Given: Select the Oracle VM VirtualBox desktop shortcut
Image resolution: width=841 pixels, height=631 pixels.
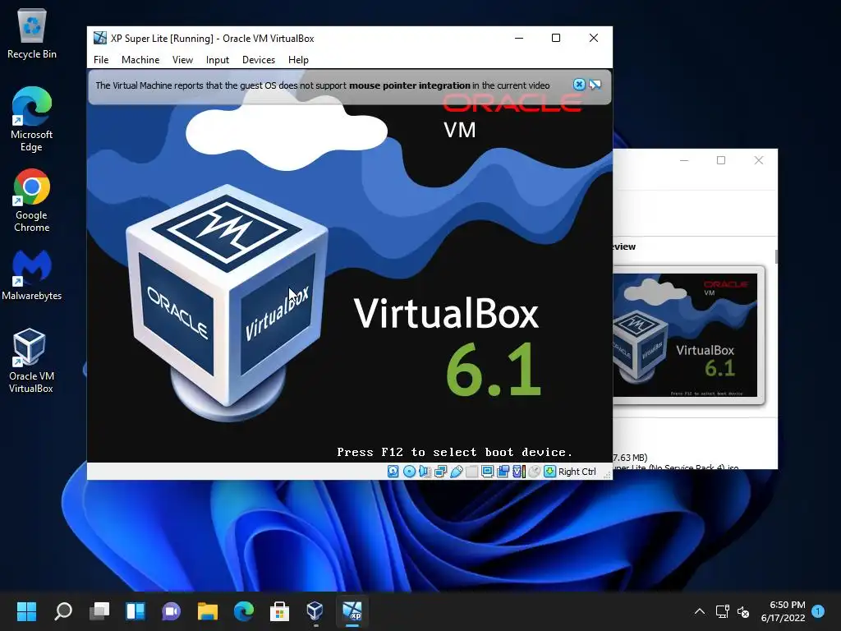Looking at the screenshot, I should tap(30, 360).
